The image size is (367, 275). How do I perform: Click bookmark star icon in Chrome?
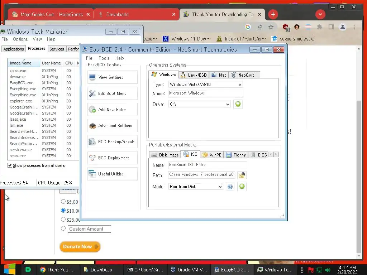tap(271, 27)
